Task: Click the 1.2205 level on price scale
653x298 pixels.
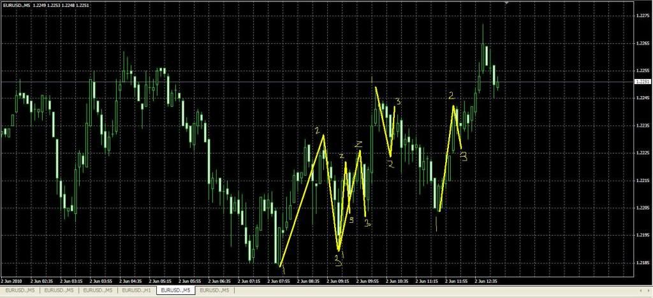Action: click(642, 208)
